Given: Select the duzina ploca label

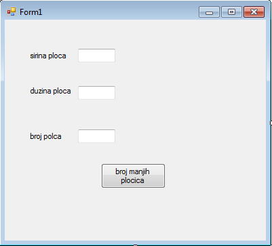Looking at the screenshot, I should click(x=50, y=91).
